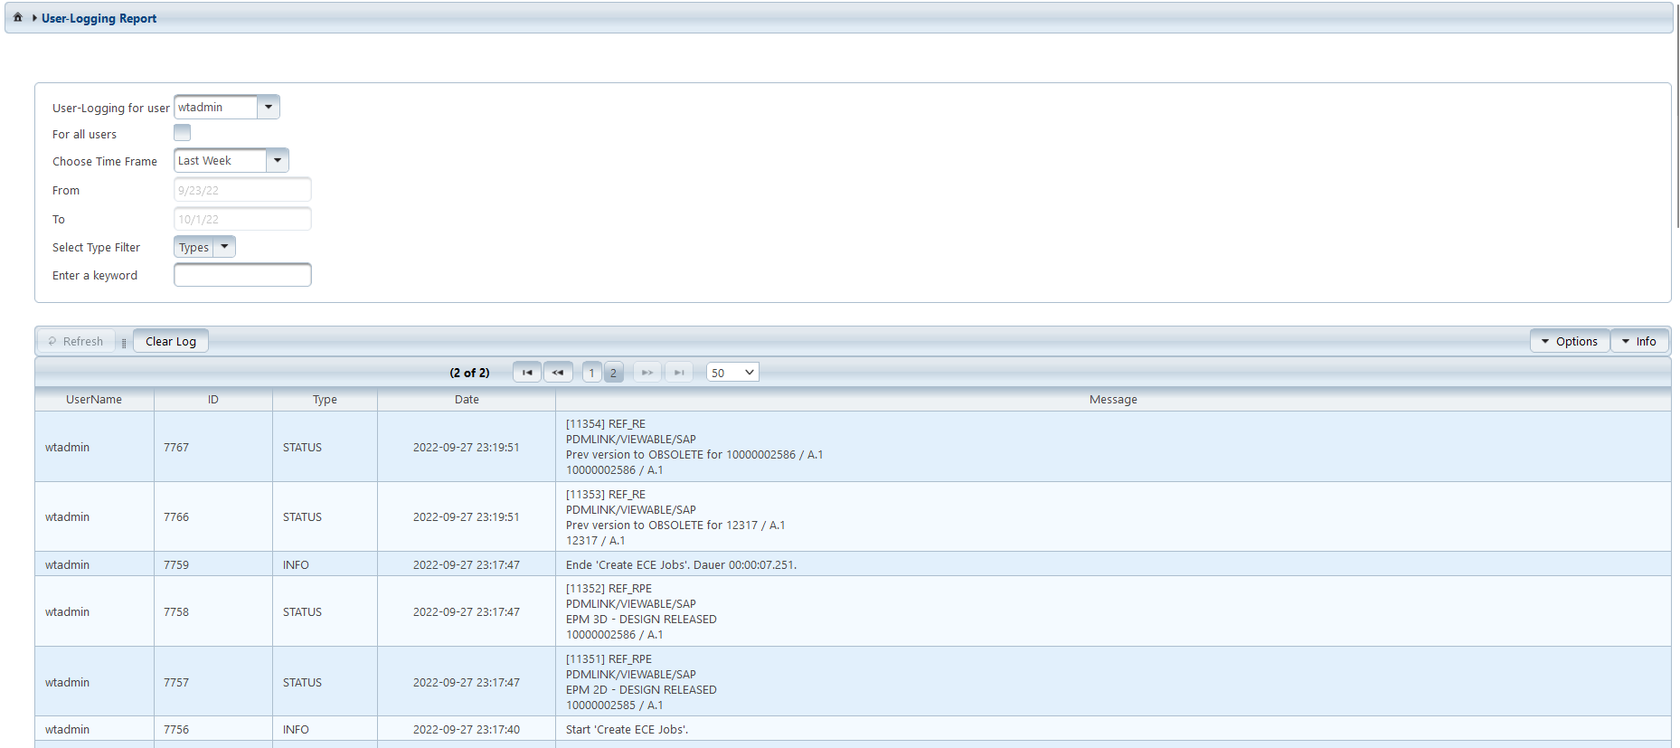Click the Clear Log button
1680x748 pixels.
point(171,342)
